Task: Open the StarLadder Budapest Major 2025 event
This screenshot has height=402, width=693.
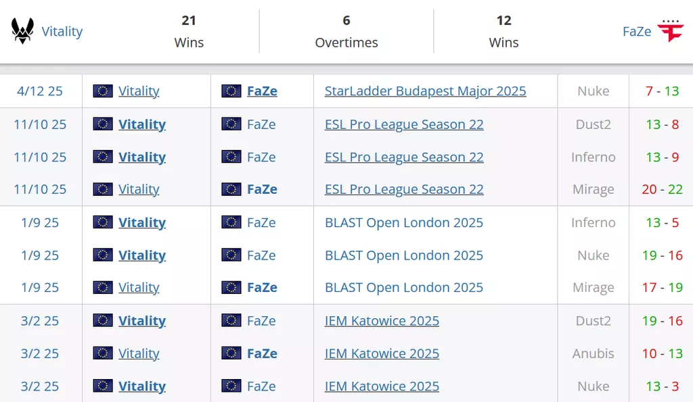Action: [x=425, y=91]
